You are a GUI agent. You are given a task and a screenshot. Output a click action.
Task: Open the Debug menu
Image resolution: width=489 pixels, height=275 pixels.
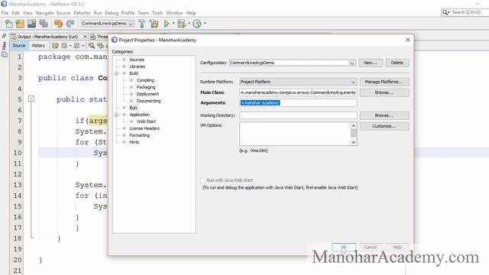(112, 13)
